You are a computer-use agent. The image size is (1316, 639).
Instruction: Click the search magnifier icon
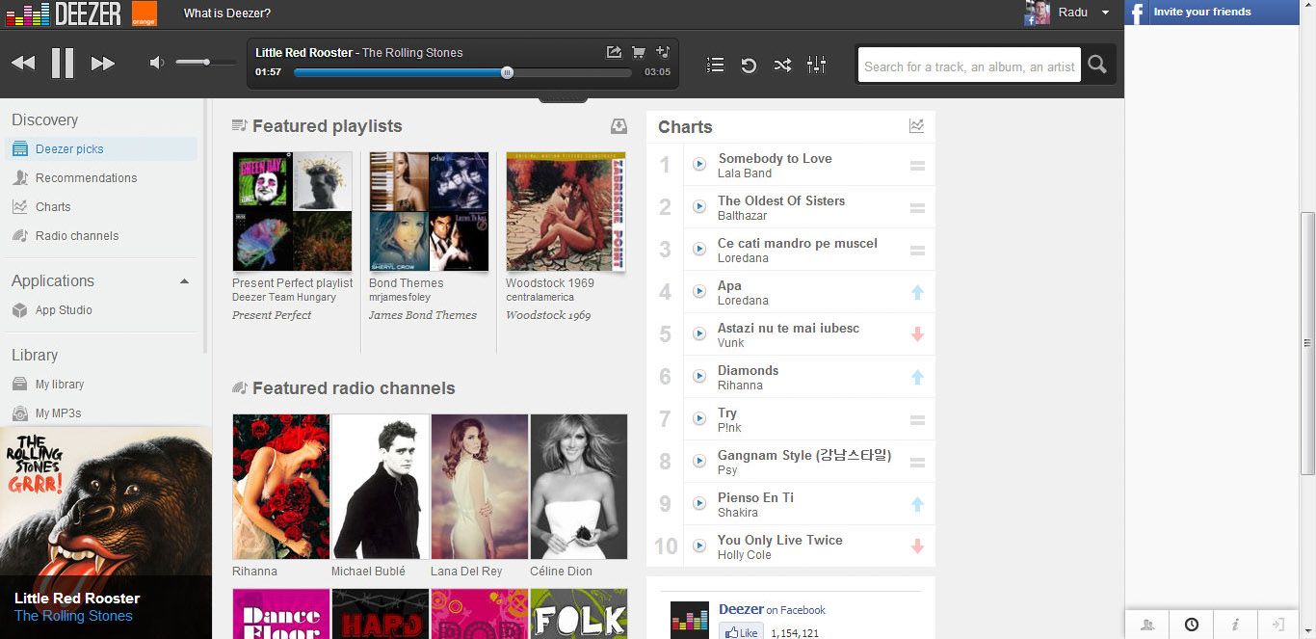tap(1096, 66)
